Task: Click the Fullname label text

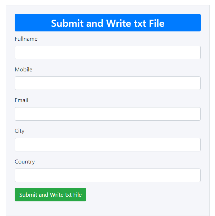Action: pyautogui.click(x=26, y=39)
